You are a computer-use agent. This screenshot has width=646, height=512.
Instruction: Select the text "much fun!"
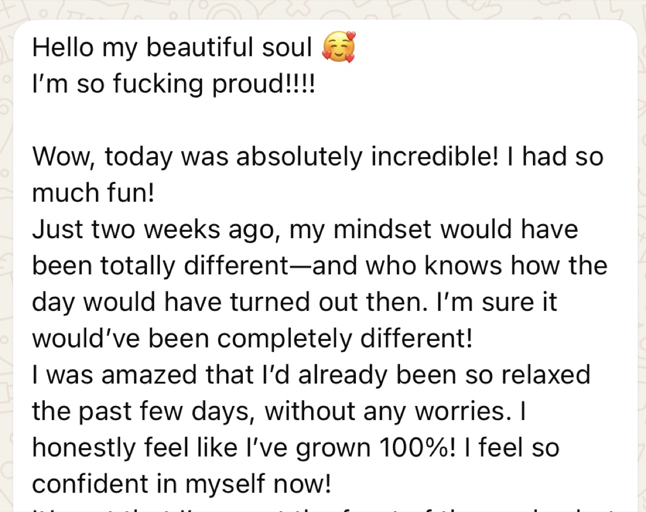(93, 193)
